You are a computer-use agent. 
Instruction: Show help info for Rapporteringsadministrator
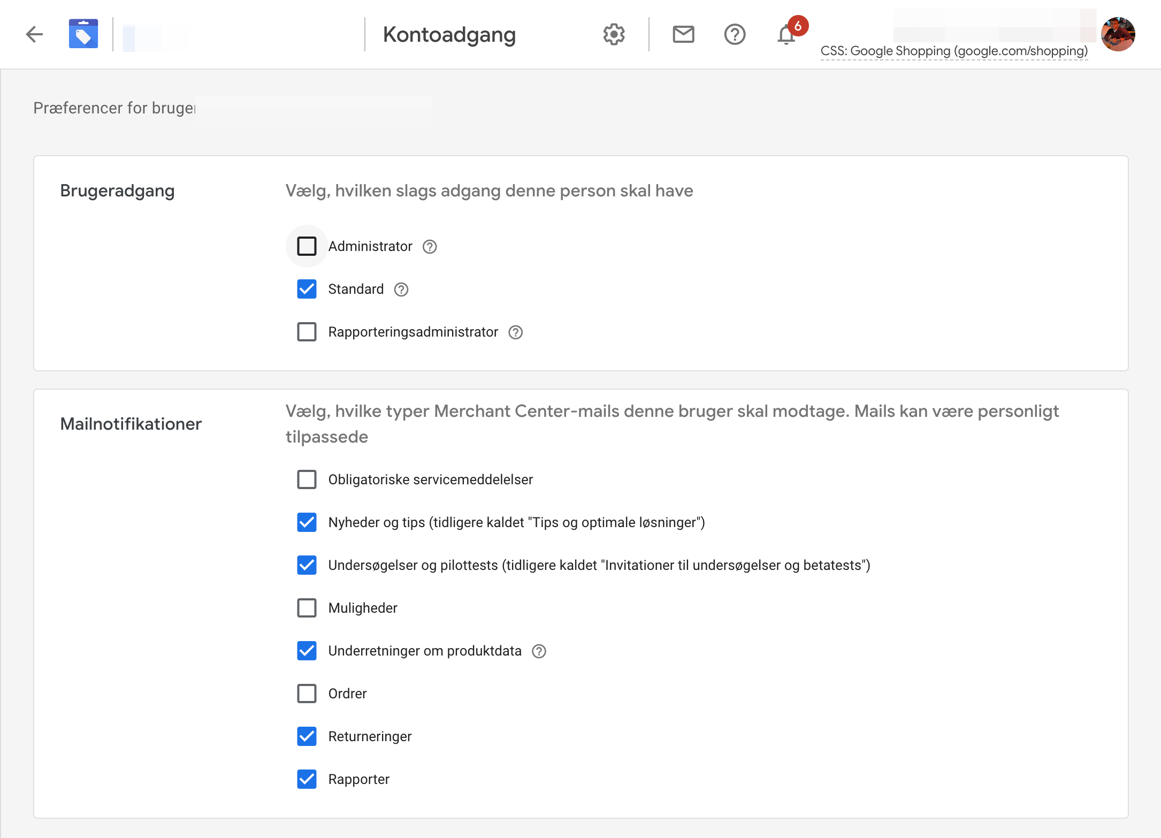point(516,332)
